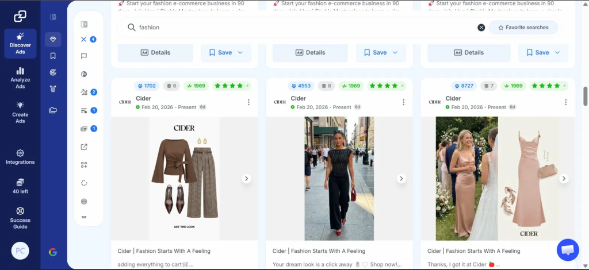Click the 1702 popularity badge

[147, 86]
